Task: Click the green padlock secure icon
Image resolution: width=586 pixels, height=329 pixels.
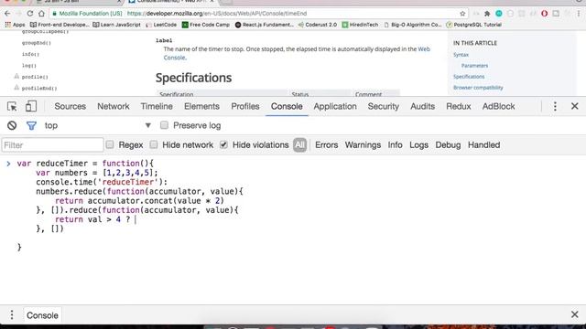Action: click(55, 14)
